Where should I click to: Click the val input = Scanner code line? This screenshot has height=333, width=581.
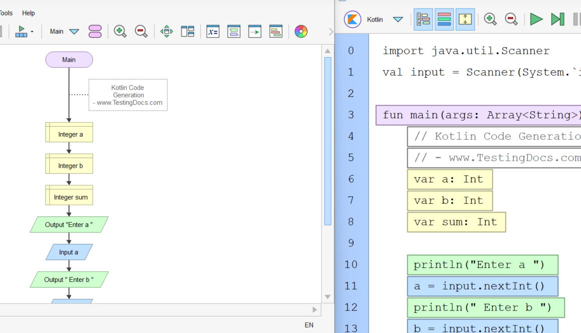481,72
